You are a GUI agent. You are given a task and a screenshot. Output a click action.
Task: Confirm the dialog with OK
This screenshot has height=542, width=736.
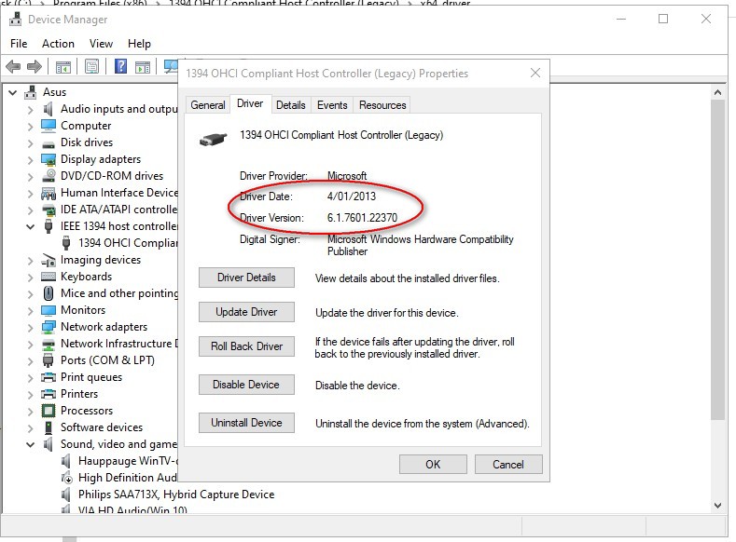pyautogui.click(x=433, y=464)
